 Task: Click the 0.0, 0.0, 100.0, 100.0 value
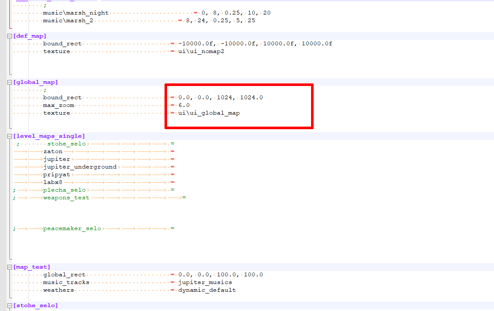(x=221, y=275)
